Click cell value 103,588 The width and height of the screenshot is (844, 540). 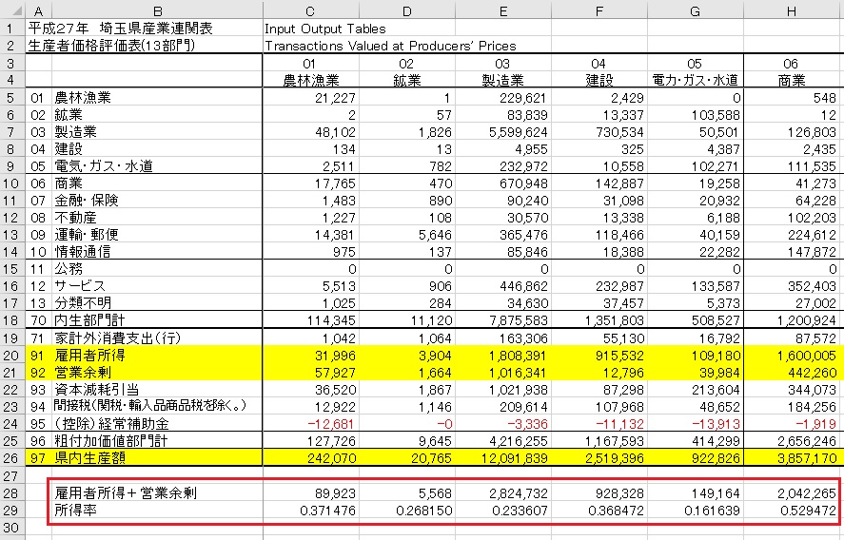(716, 115)
